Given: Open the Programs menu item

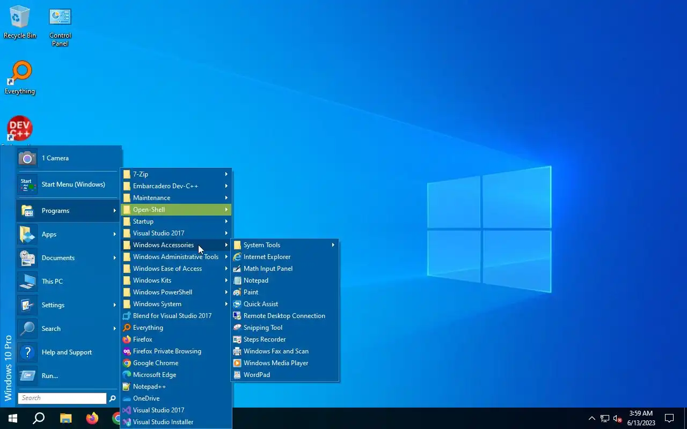Looking at the screenshot, I should (x=67, y=211).
